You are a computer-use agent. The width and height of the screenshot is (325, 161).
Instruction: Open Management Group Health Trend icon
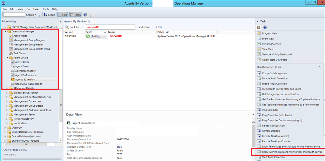tap(11, 49)
